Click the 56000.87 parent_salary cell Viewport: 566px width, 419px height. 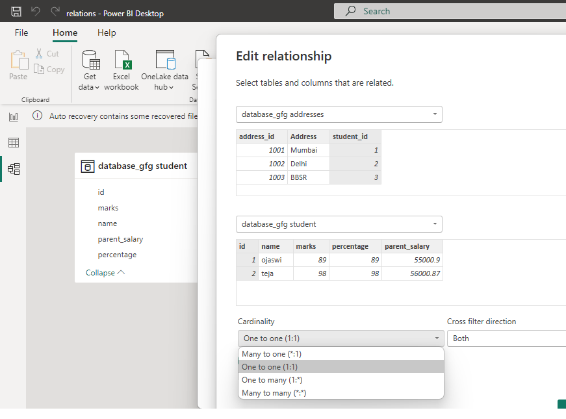click(412, 273)
